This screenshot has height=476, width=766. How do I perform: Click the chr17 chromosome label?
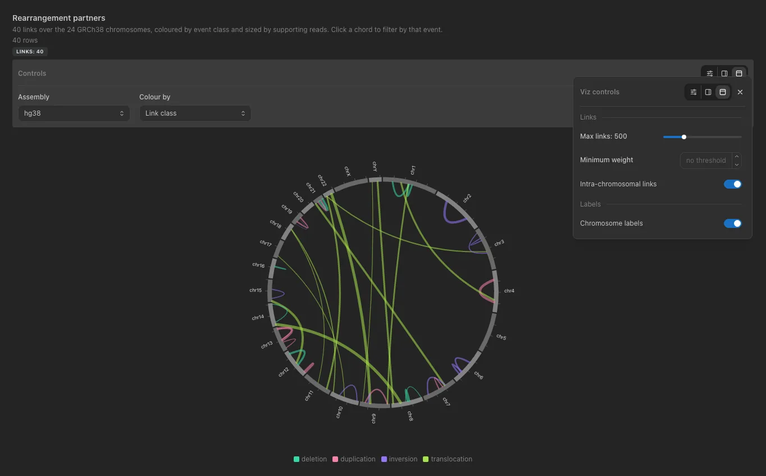point(266,244)
